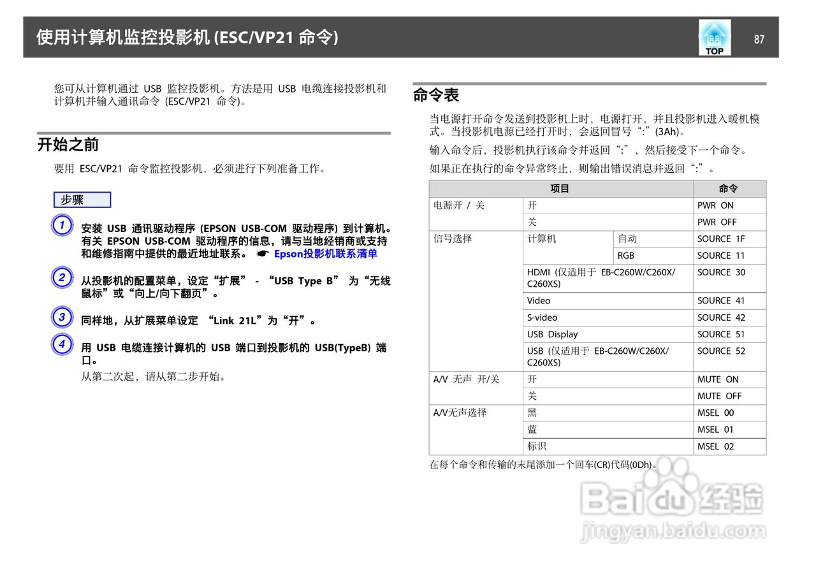
Task: Select the MUTE ON command cell
Action: coord(730,379)
